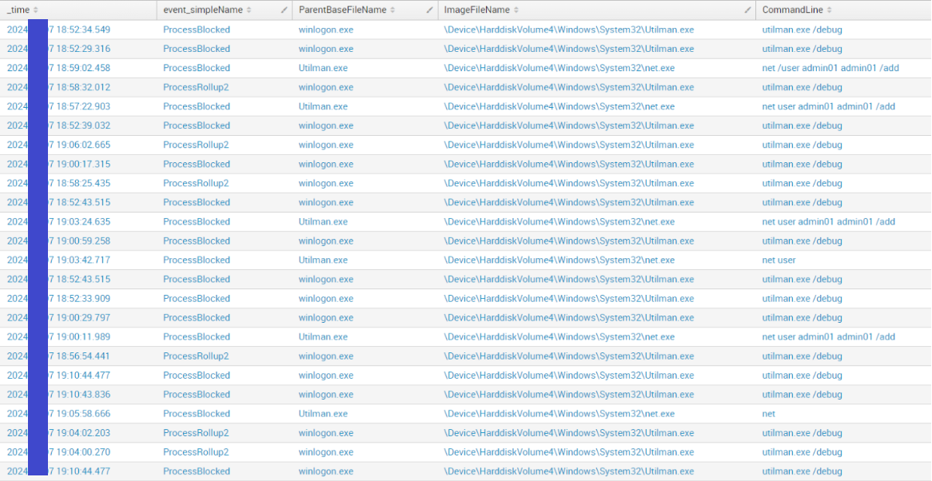Image resolution: width=932 pixels, height=481 pixels.
Task: Select the ImageFileName column header label
Action: point(477,10)
